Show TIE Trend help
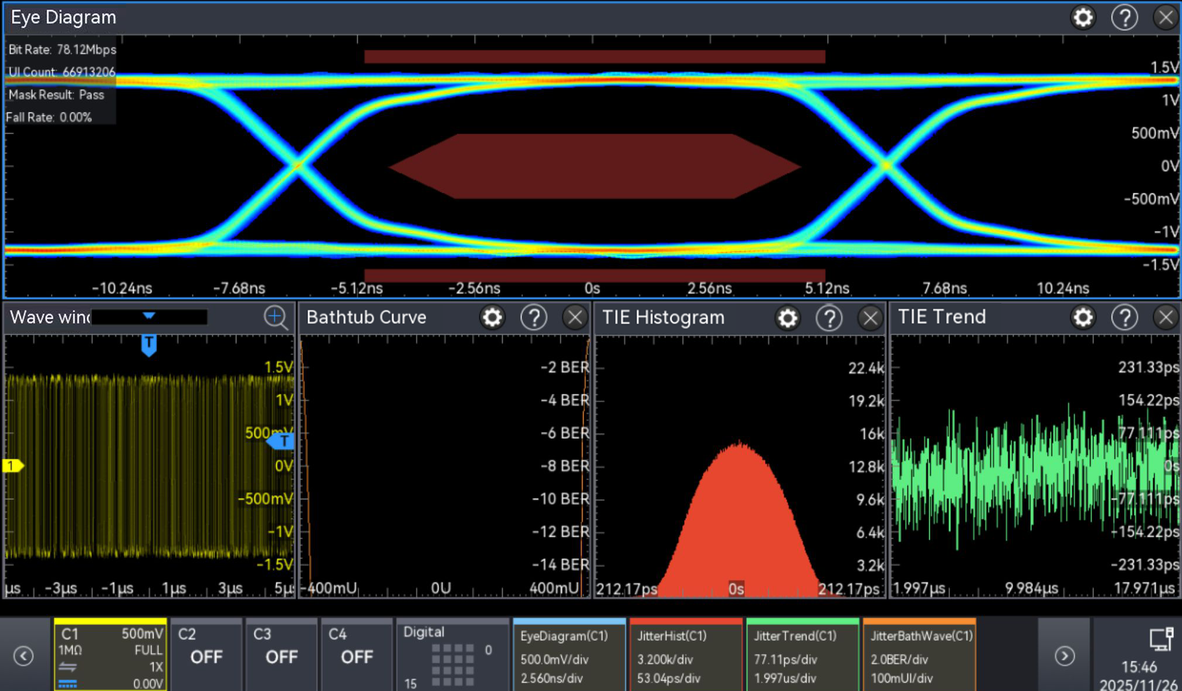 click(1125, 317)
